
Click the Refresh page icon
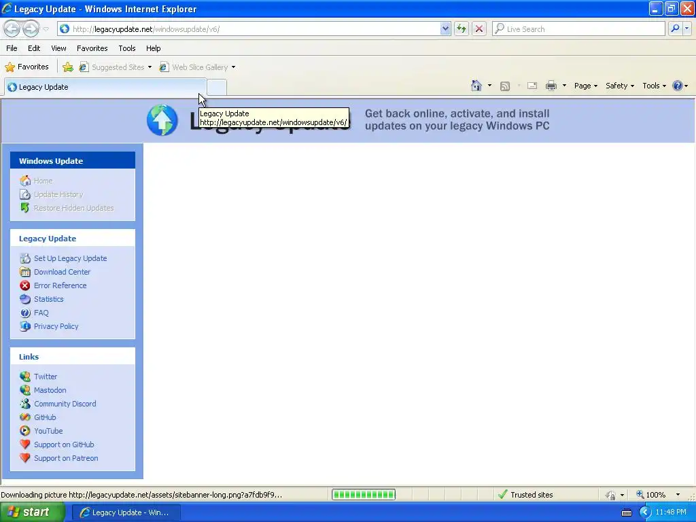(462, 29)
